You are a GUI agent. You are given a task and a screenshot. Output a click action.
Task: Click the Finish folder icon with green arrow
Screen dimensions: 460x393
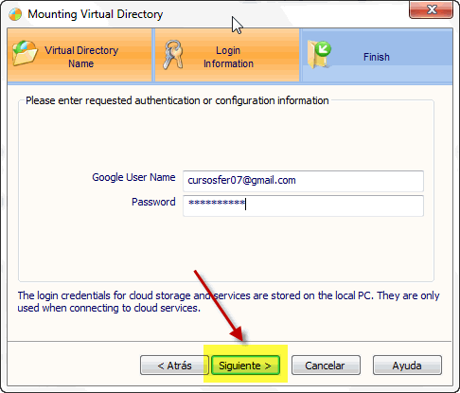pyautogui.click(x=319, y=54)
